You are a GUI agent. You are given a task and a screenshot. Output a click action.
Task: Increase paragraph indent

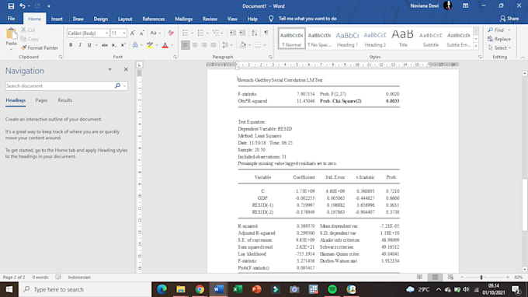[x=242, y=33]
